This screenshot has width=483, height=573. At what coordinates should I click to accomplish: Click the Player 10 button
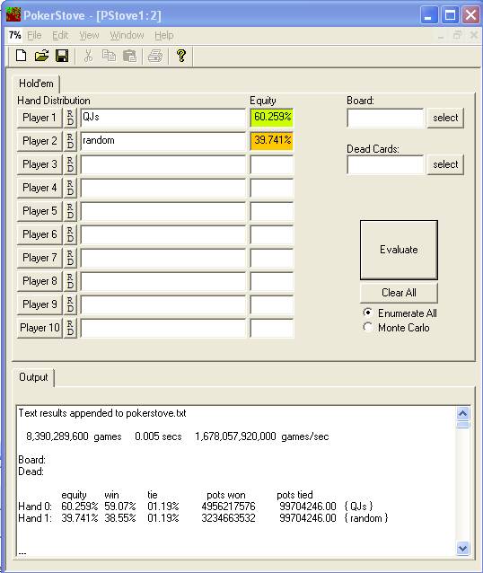(40, 328)
